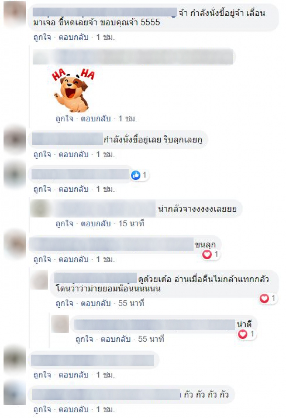This screenshot has width=286, height=418.
Task: Open the 15 นาที timestamp link
Action: (x=132, y=224)
